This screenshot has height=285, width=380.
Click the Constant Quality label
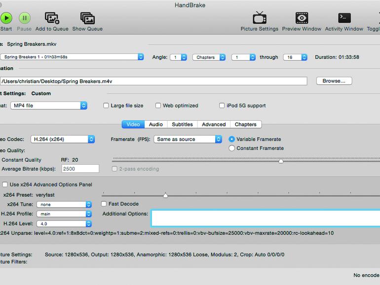point(22,160)
